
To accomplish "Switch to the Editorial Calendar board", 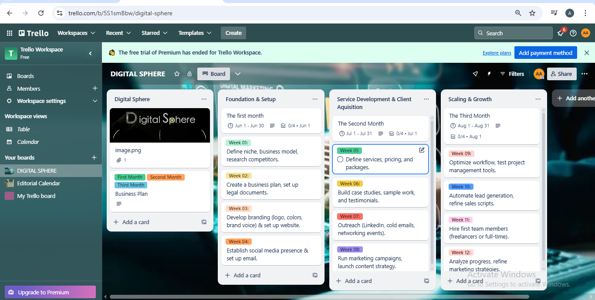I will tap(51, 183).
